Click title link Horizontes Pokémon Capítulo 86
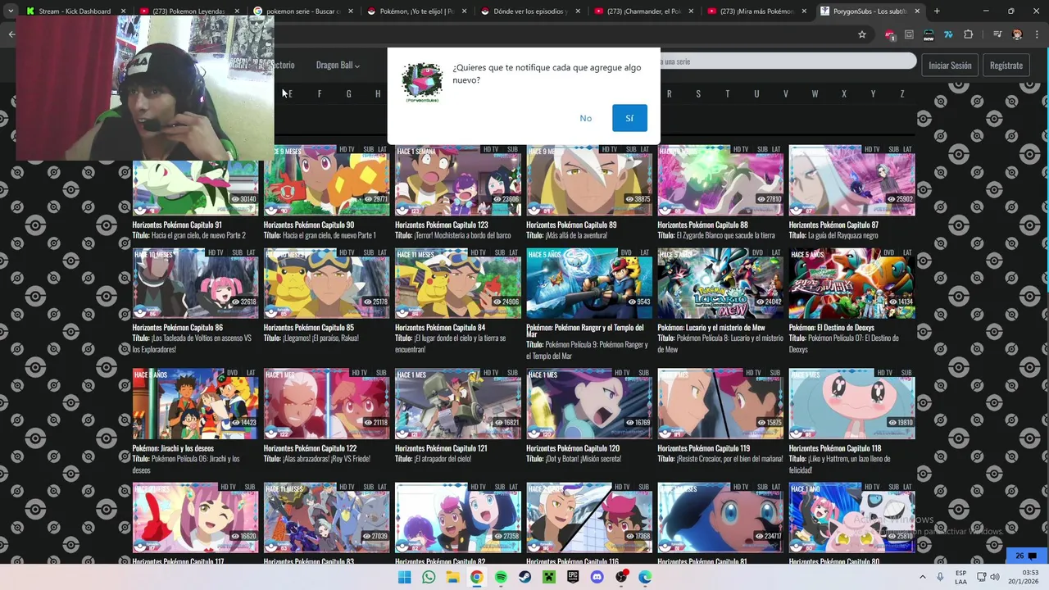1049x590 pixels. tap(178, 328)
